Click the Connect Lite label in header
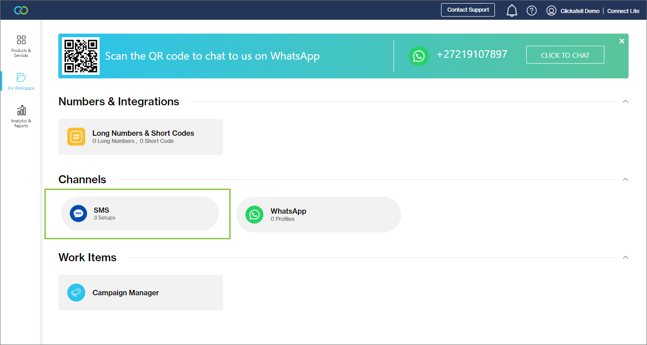 coord(623,11)
